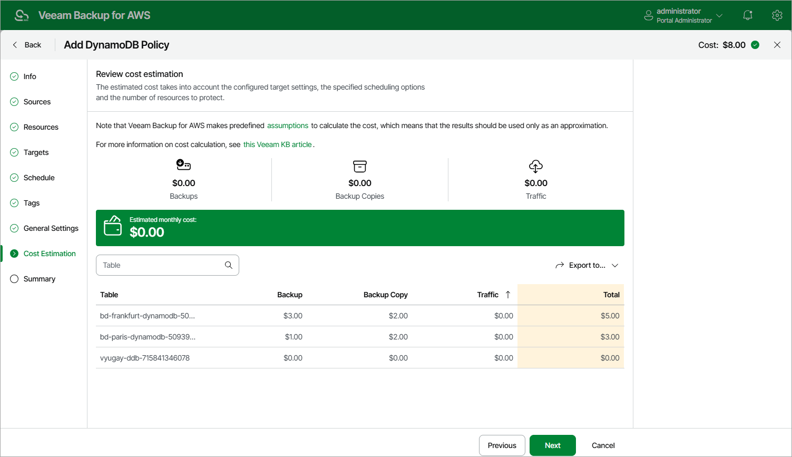This screenshot has width=792, height=457.
Task: Go to the Summary step
Action: tap(39, 279)
